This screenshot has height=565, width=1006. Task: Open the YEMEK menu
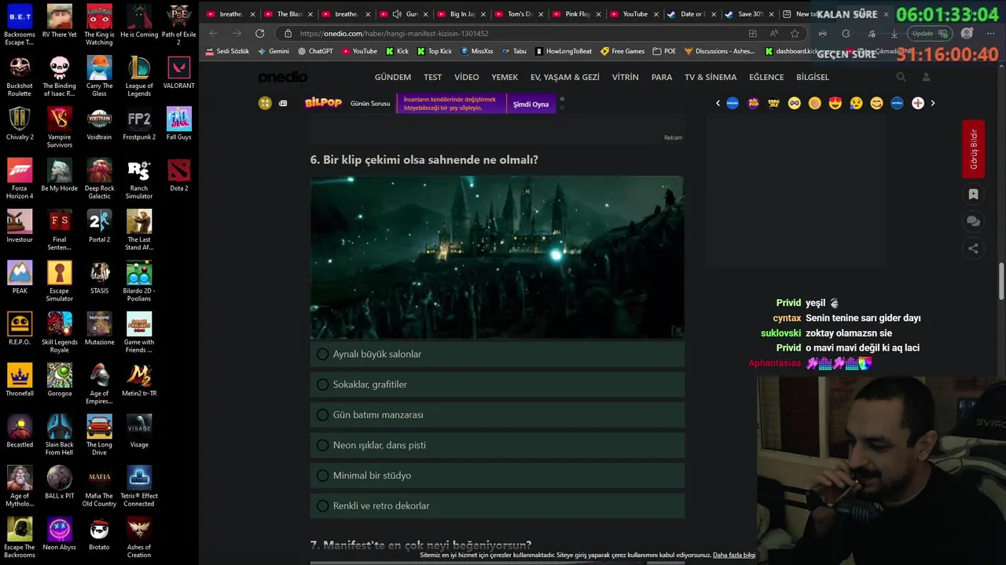coord(505,77)
